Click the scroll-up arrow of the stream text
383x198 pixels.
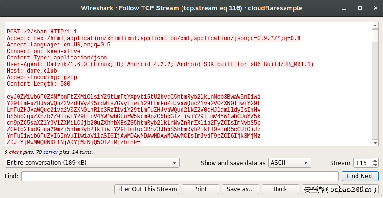375,26
